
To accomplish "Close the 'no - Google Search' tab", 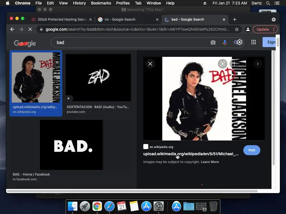I will [x=157, y=20].
